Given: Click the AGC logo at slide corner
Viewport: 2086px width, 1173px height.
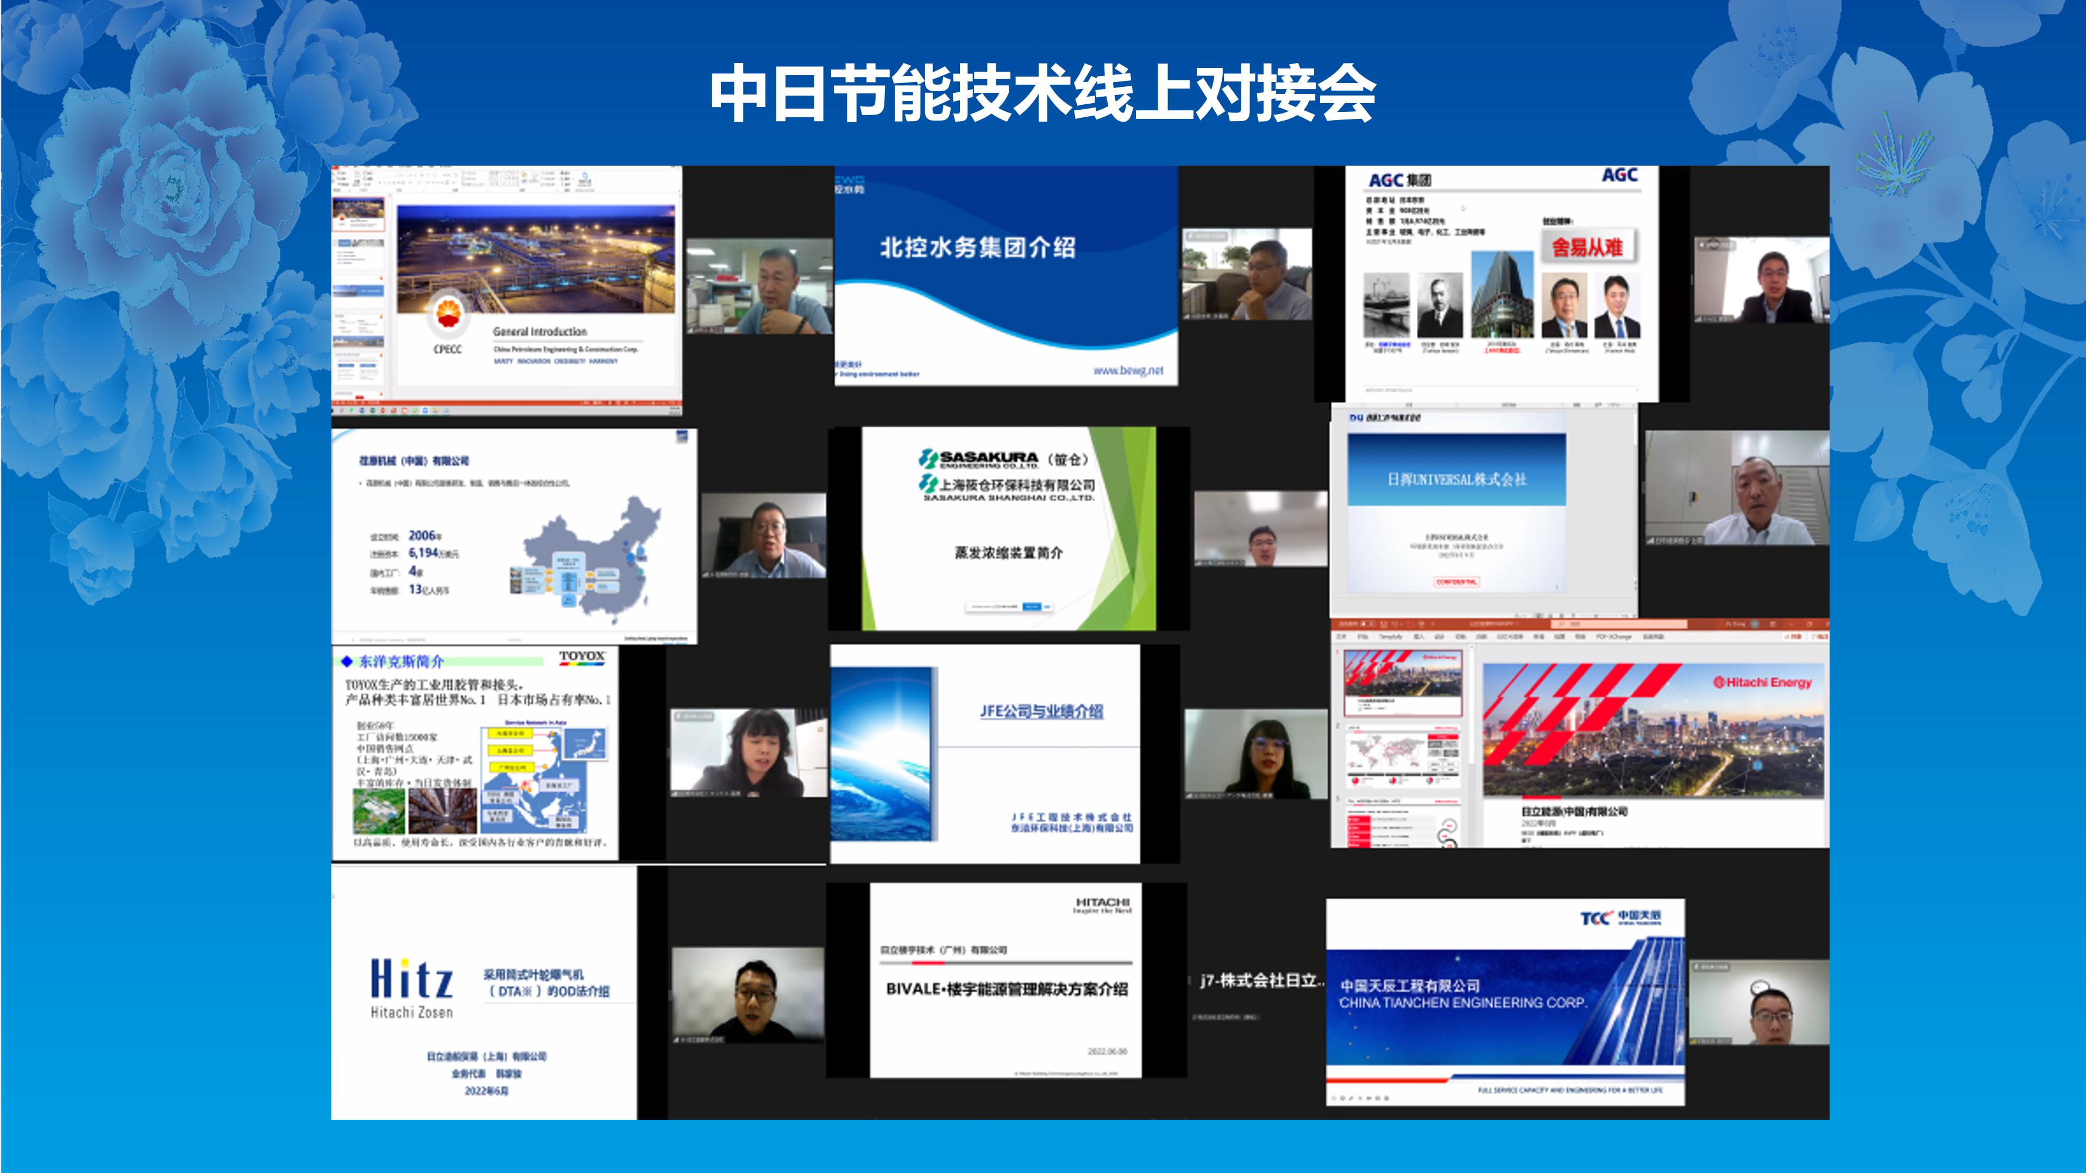Looking at the screenshot, I should 1619,175.
